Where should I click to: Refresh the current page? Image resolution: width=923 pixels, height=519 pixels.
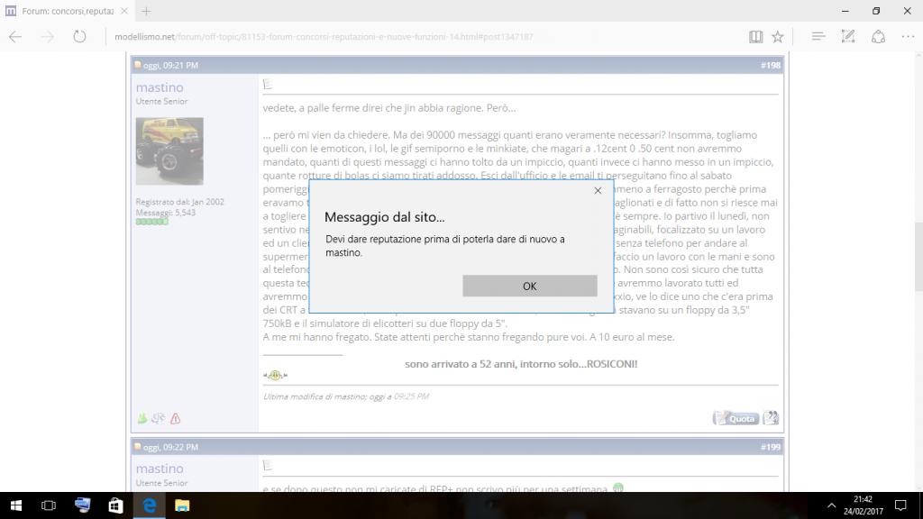tap(79, 37)
